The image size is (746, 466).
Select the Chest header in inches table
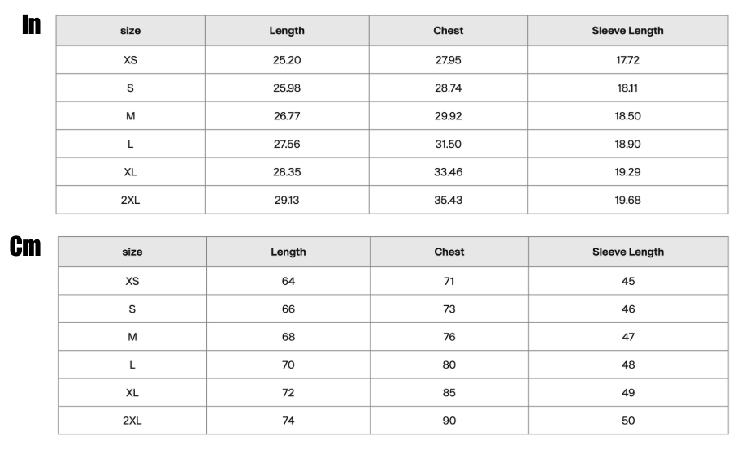click(449, 31)
